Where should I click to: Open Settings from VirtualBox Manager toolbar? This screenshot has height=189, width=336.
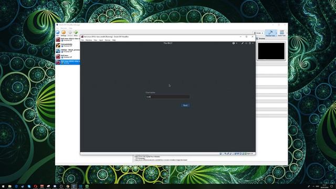[x=64, y=33]
